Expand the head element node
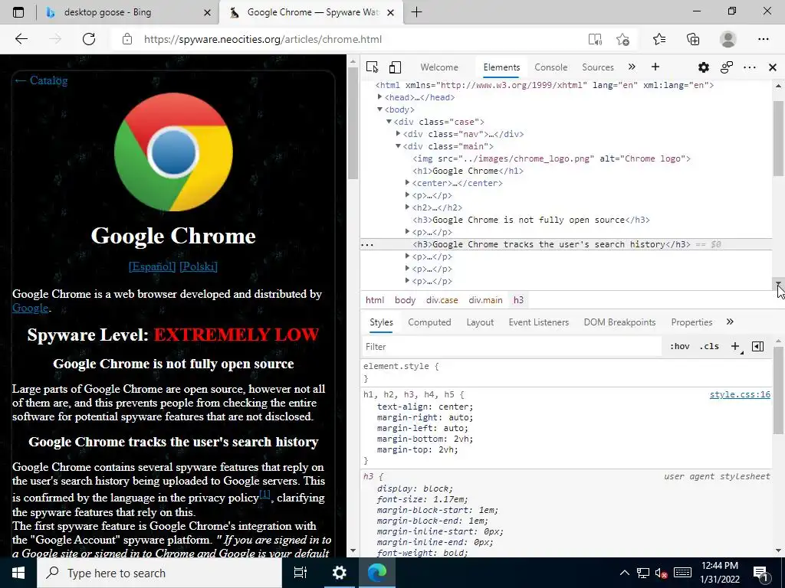 (x=380, y=97)
